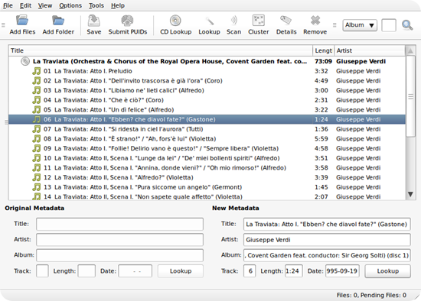421x301 pixels.
Task: Click the Submit PUIDs icon
Action: point(127,21)
